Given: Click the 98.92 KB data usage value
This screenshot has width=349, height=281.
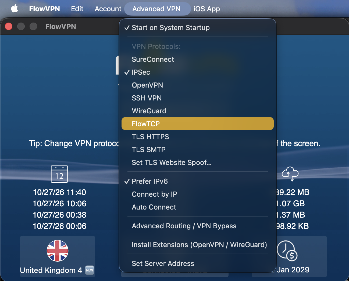Looking at the screenshot, I should (x=293, y=226).
